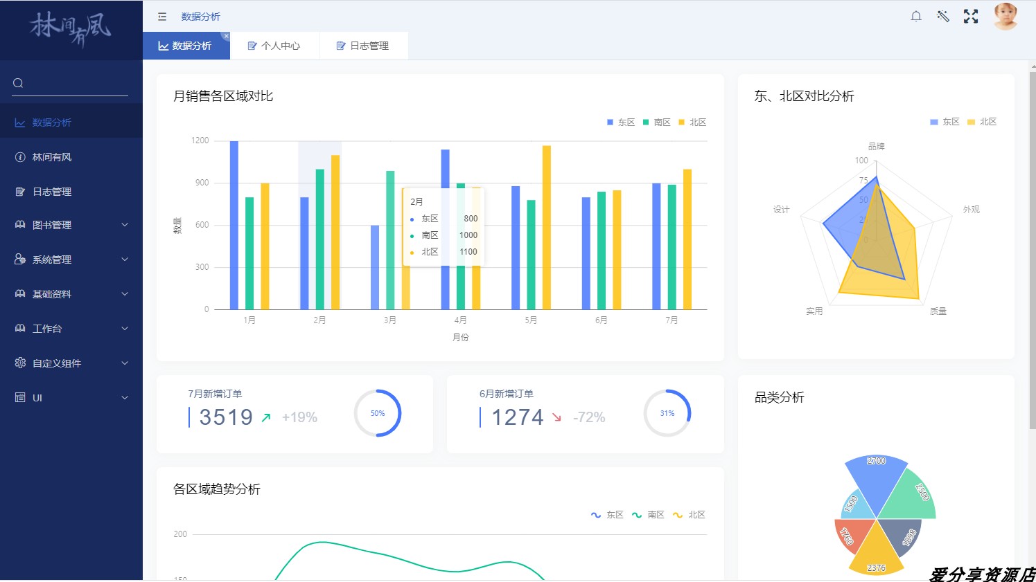The height and width of the screenshot is (582, 1036).
Task: Click the 林间有风 logo in the sidebar
Action: coord(71,29)
